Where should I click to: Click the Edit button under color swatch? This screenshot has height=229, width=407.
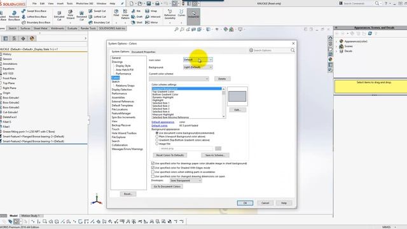[x=237, y=110]
